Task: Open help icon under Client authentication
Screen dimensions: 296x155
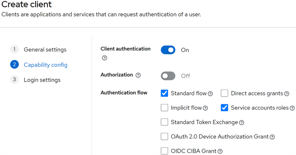Action: [x=104, y=58]
